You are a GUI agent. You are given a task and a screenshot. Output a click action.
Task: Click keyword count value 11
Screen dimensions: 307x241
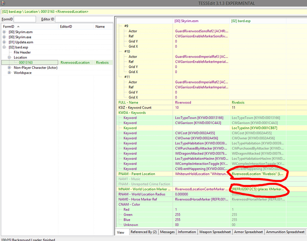(x=233, y=107)
